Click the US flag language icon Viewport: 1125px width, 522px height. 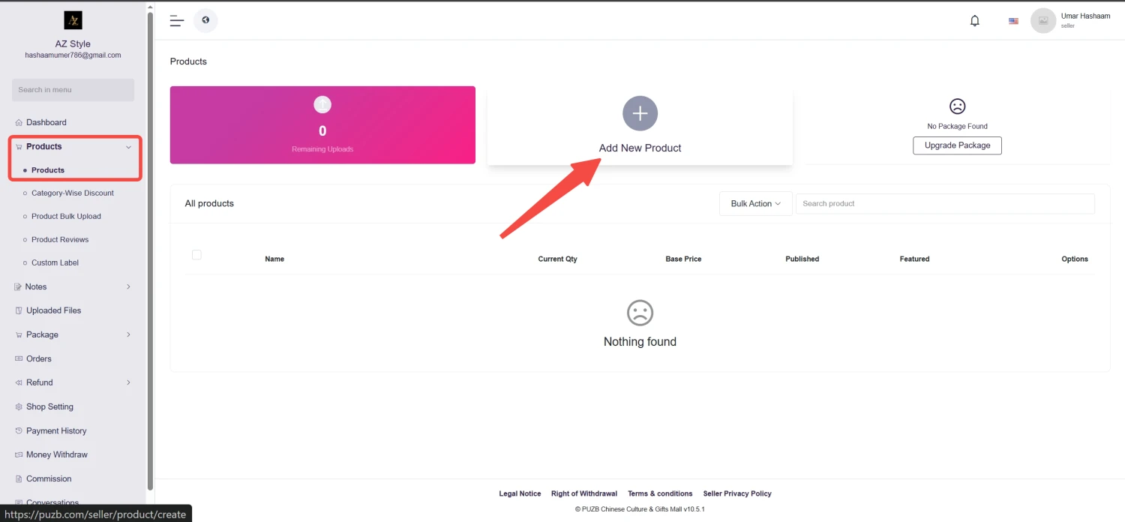click(1013, 21)
